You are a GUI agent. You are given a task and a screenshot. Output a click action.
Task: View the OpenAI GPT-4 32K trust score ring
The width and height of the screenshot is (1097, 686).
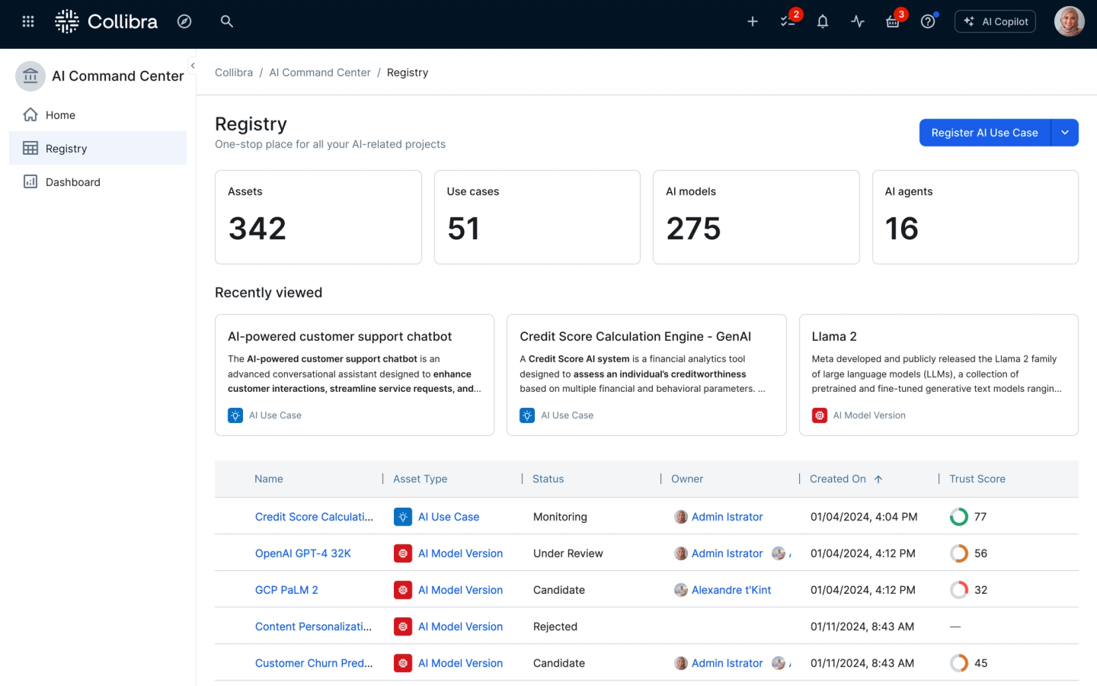tap(958, 553)
